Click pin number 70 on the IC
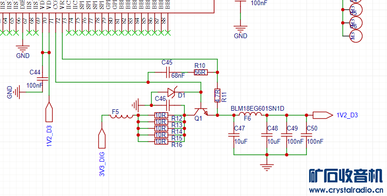This screenshot has height=196, width=387. (x=45, y=21)
